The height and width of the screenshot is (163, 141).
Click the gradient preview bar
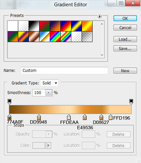click(70, 109)
